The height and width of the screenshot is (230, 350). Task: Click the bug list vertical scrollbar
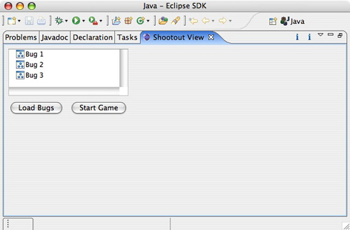point(124,68)
